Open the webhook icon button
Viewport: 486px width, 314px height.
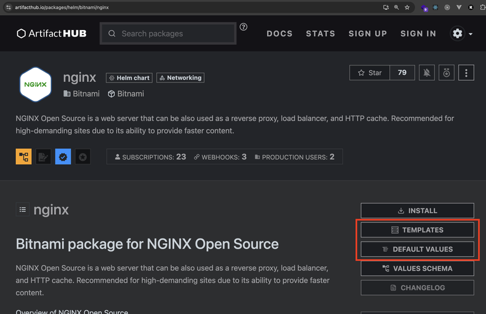[x=447, y=73]
